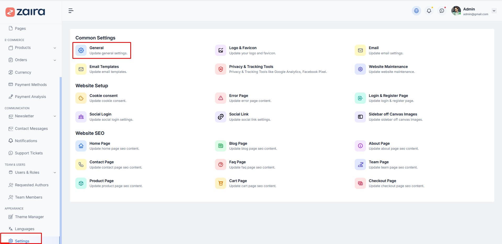This screenshot has height=244, width=502.
Task: Expand the Orders submenu chevron
Action: [x=55, y=60]
